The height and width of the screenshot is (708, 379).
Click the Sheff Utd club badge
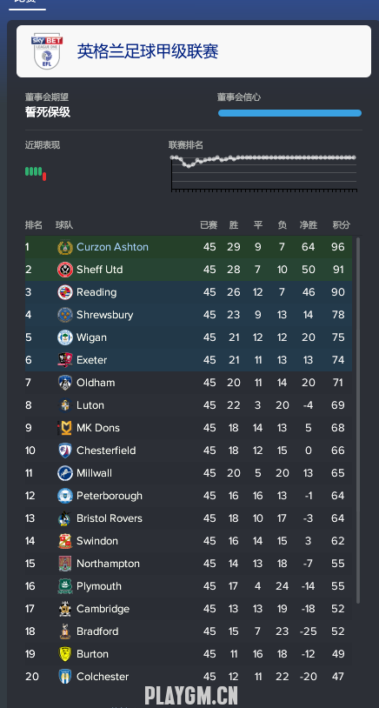pyautogui.click(x=65, y=270)
